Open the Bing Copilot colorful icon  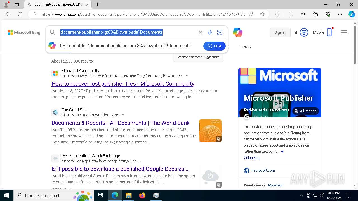point(238,32)
